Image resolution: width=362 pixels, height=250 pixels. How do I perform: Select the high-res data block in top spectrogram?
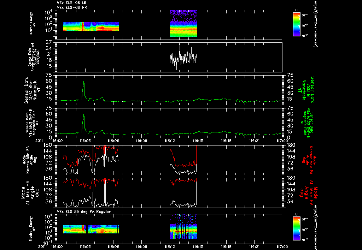(183, 23)
